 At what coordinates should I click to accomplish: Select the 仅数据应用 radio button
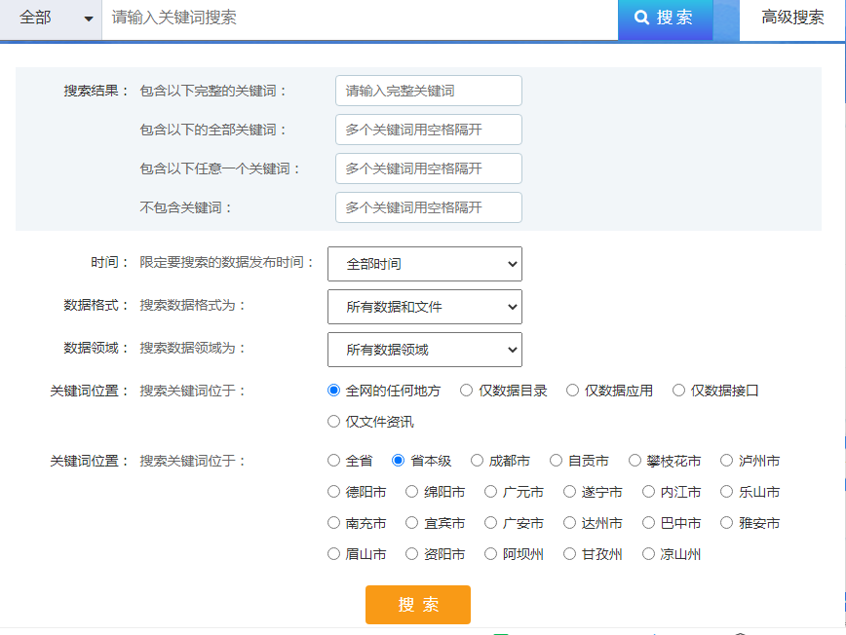[572, 391]
